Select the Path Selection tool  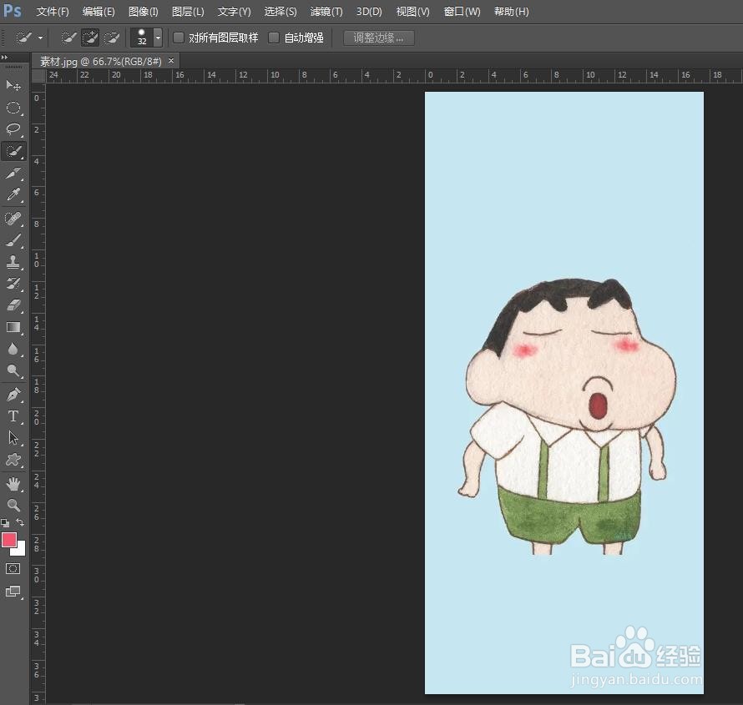(13, 438)
